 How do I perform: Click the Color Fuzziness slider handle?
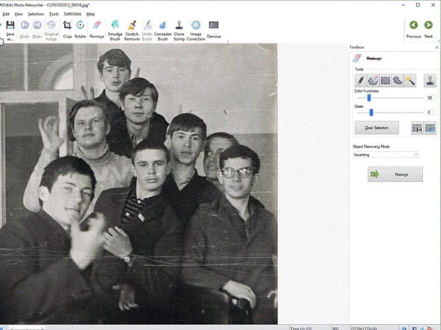pos(369,98)
